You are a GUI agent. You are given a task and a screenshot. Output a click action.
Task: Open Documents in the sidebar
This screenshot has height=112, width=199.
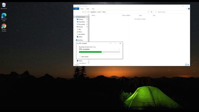(x=82, y=24)
